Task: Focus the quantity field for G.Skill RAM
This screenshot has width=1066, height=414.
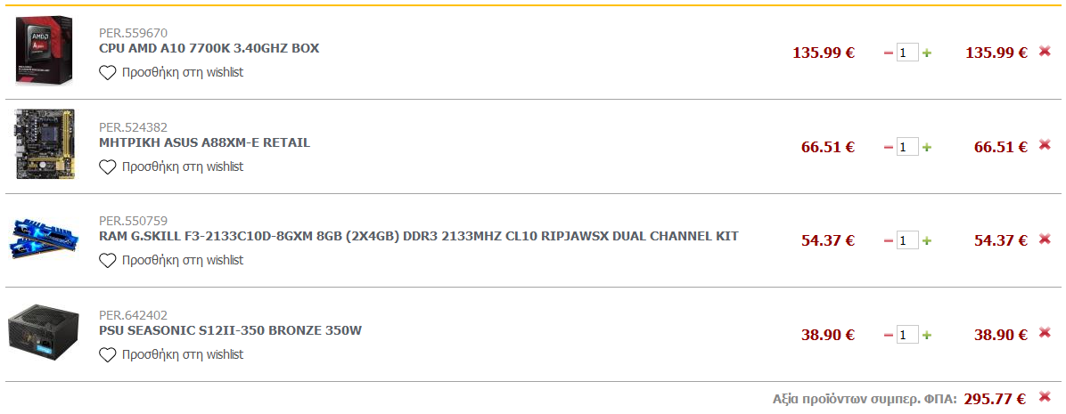Action: 907,241
